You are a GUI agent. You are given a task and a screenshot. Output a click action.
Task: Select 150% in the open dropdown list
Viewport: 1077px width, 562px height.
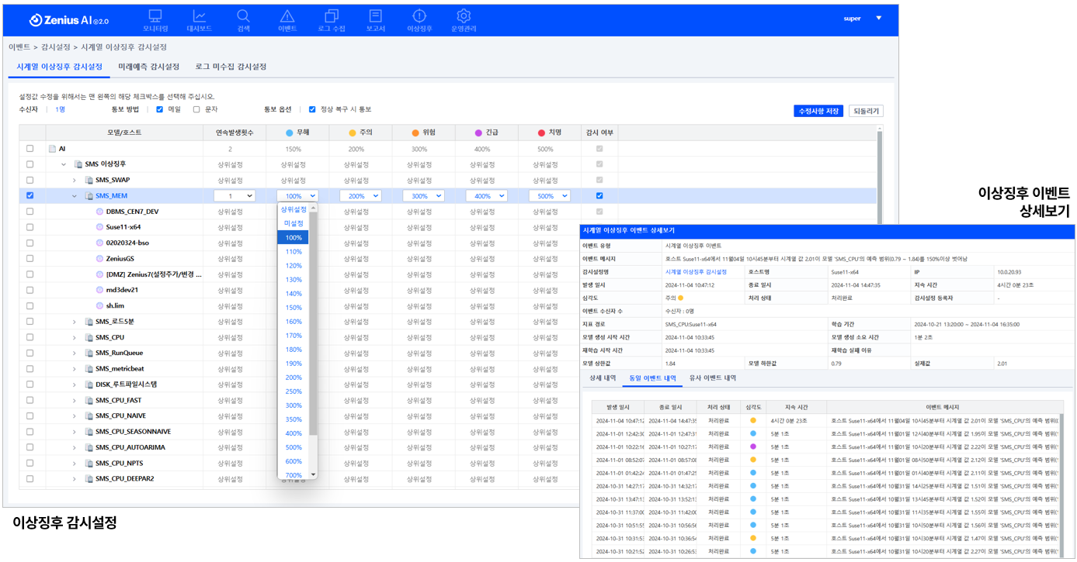(294, 308)
